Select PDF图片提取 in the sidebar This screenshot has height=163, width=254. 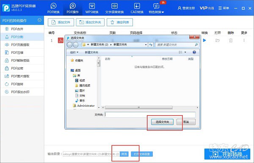(x=22, y=76)
